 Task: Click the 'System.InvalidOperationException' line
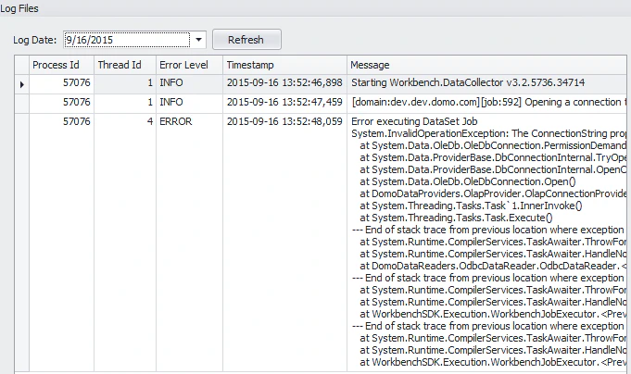[489, 133]
